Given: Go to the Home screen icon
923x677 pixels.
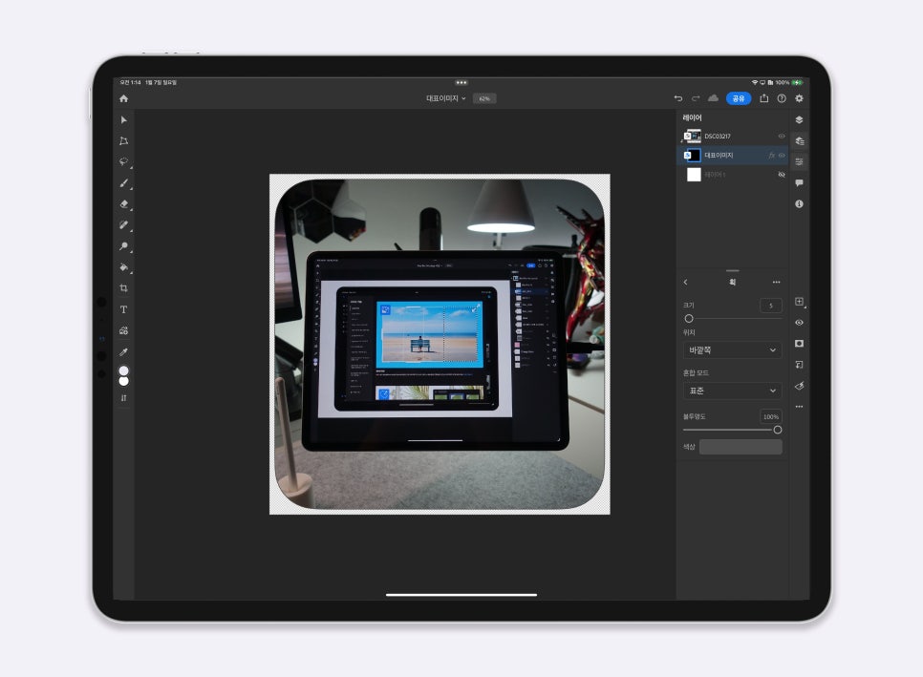Looking at the screenshot, I should [123, 98].
